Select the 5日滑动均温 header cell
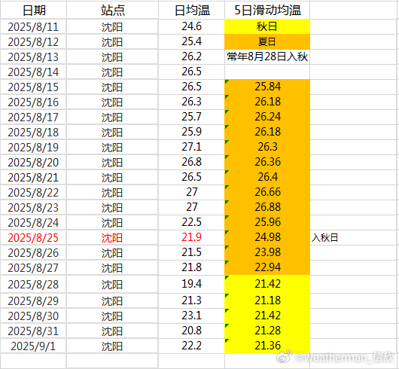 [x=267, y=11]
